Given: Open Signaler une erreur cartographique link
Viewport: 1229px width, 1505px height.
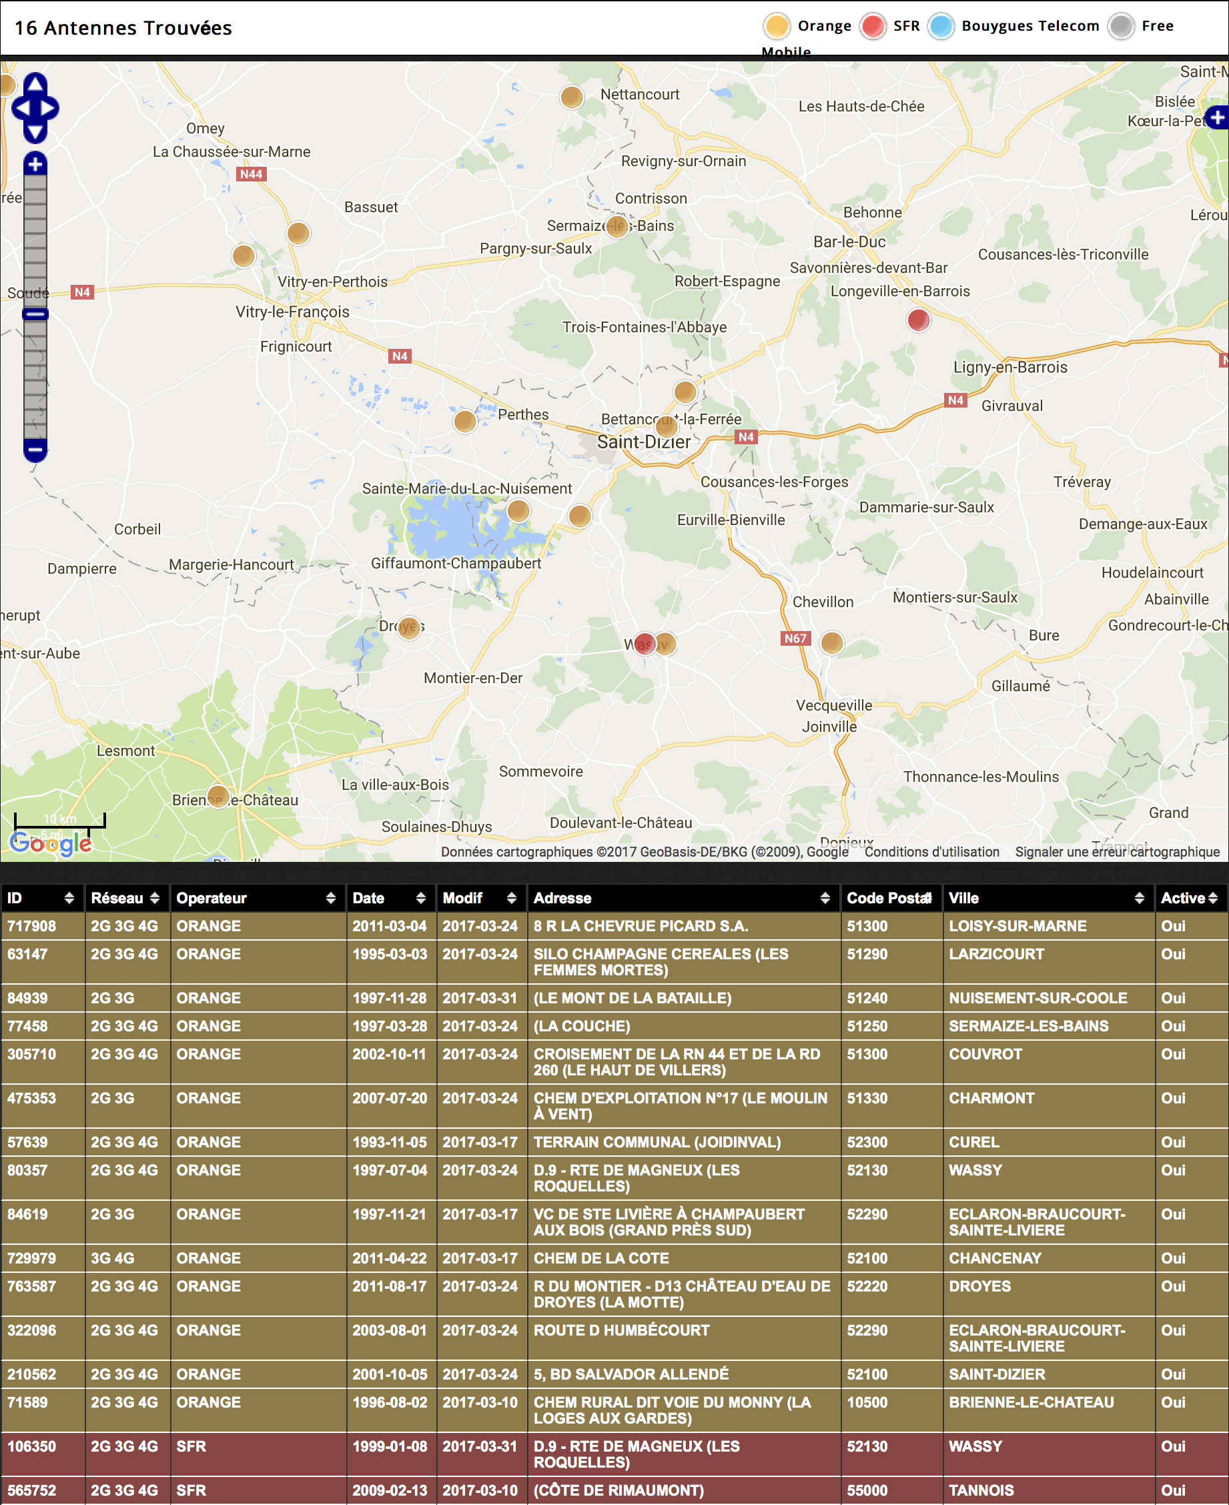Looking at the screenshot, I should (1117, 852).
